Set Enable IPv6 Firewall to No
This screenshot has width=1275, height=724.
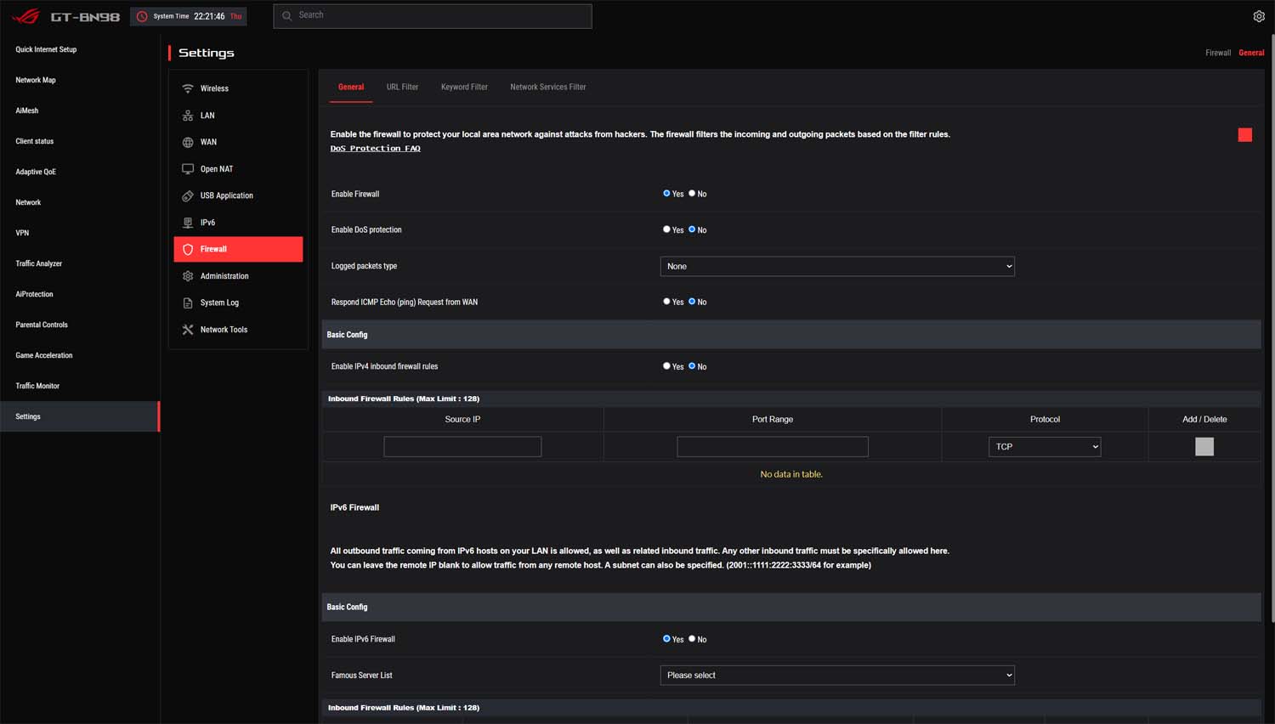pos(692,639)
